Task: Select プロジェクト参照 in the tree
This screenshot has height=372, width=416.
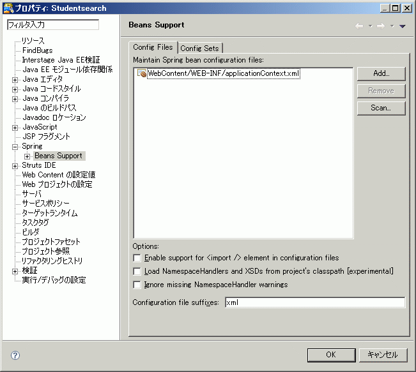Action: tap(45, 251)
